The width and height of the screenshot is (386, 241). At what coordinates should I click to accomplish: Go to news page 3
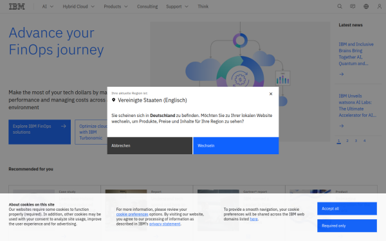click(x=356, y=141)
